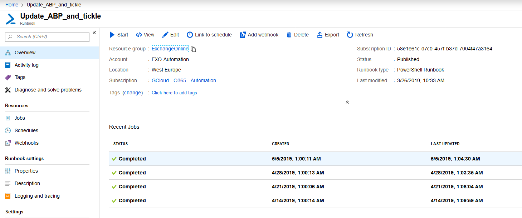
Task: Click the Export upload icon
Action: tap(320, 35)
